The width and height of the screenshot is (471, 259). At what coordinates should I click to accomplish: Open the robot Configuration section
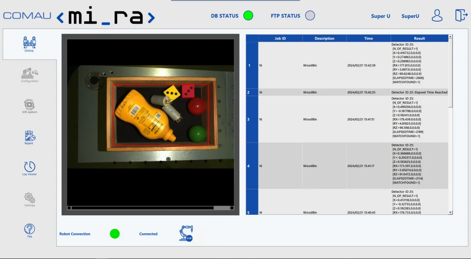click(29, 75)
